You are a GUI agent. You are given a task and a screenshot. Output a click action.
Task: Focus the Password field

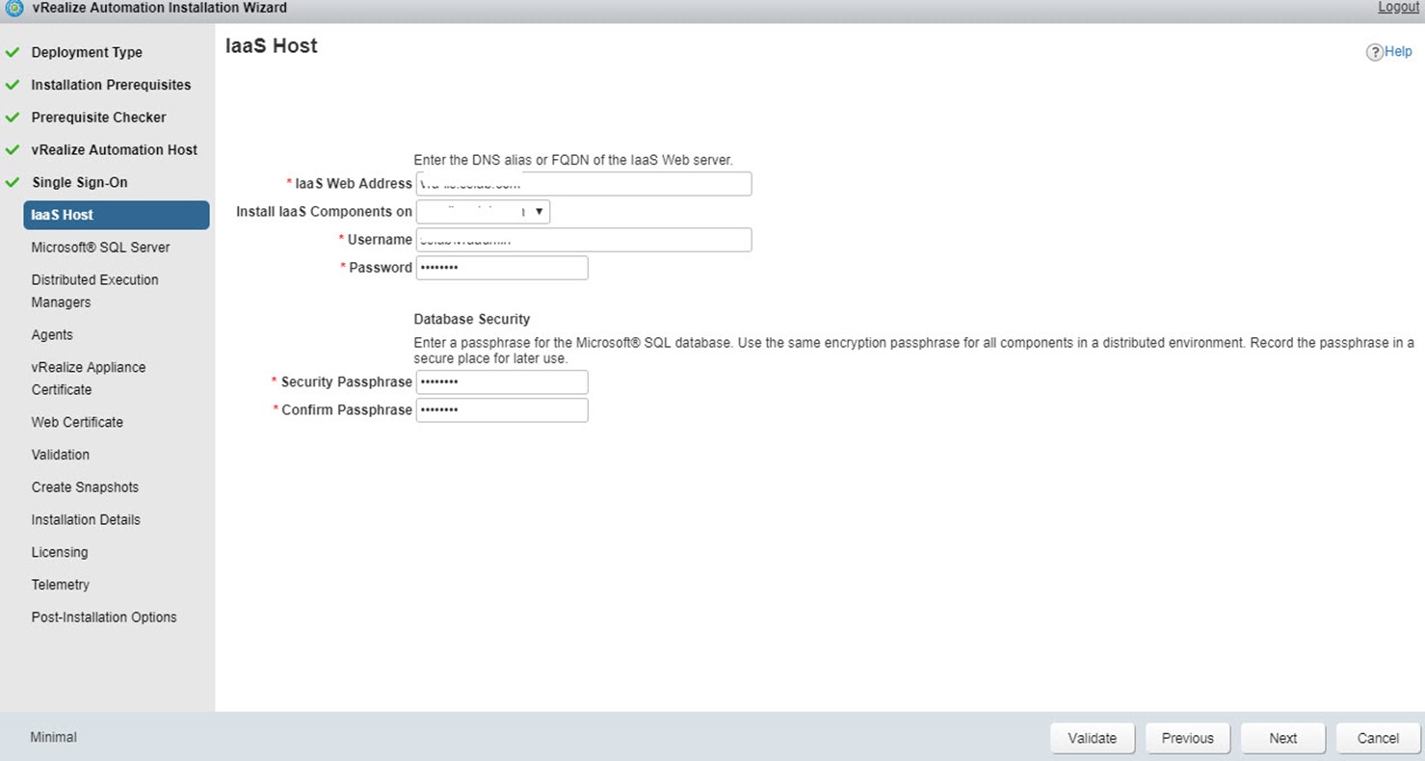tap(502, 268)
